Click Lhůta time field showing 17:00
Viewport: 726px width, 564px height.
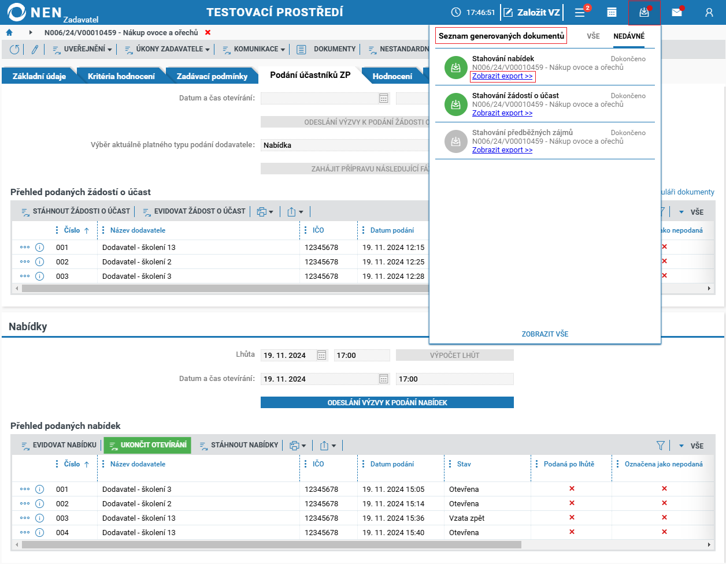coord(362,355)
